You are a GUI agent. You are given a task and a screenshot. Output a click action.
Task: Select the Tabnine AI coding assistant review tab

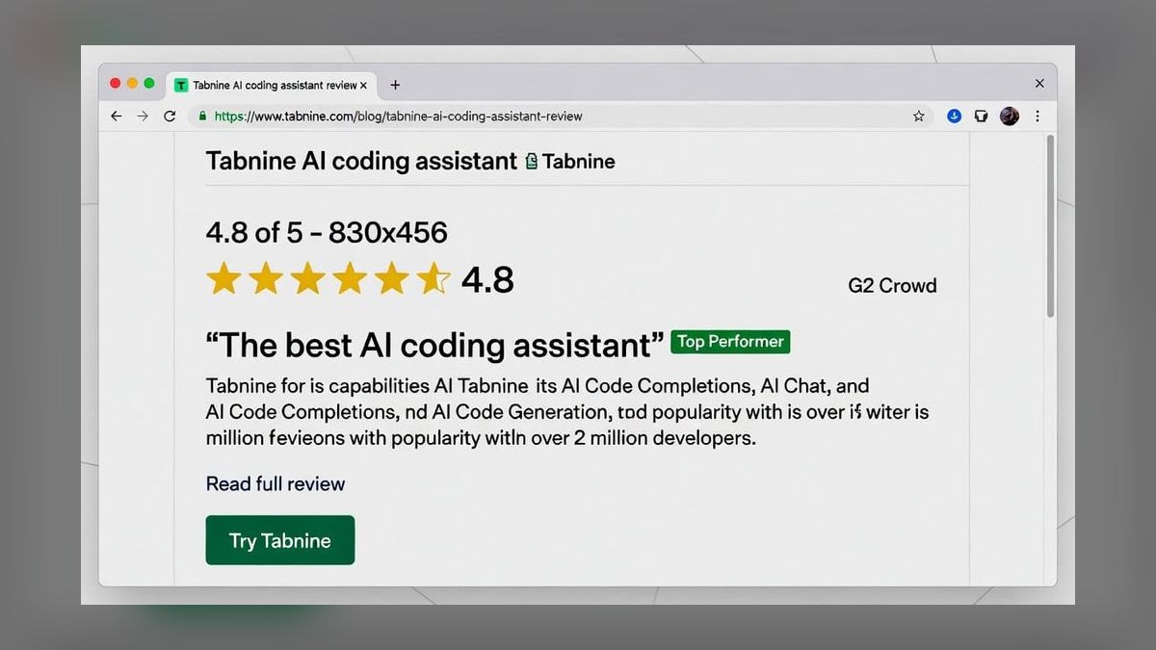[x=271, y=85]
